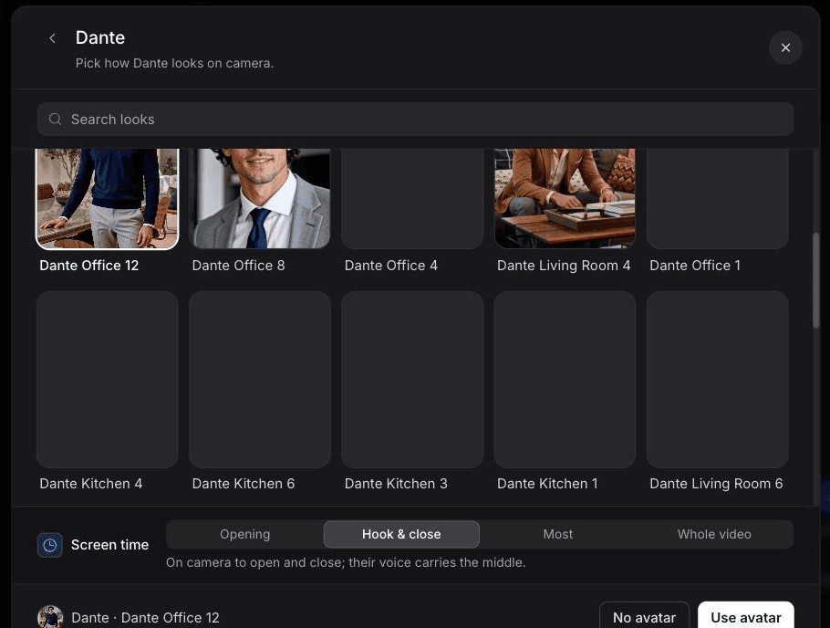Set screen time to Most
This screenshot has width=830, height=628.
pyautogui.click(x=558, y=534)
